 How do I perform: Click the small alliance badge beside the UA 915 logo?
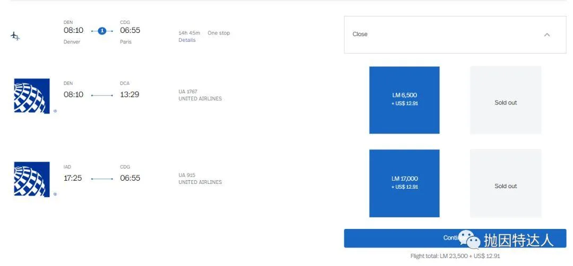pos(55,194)
